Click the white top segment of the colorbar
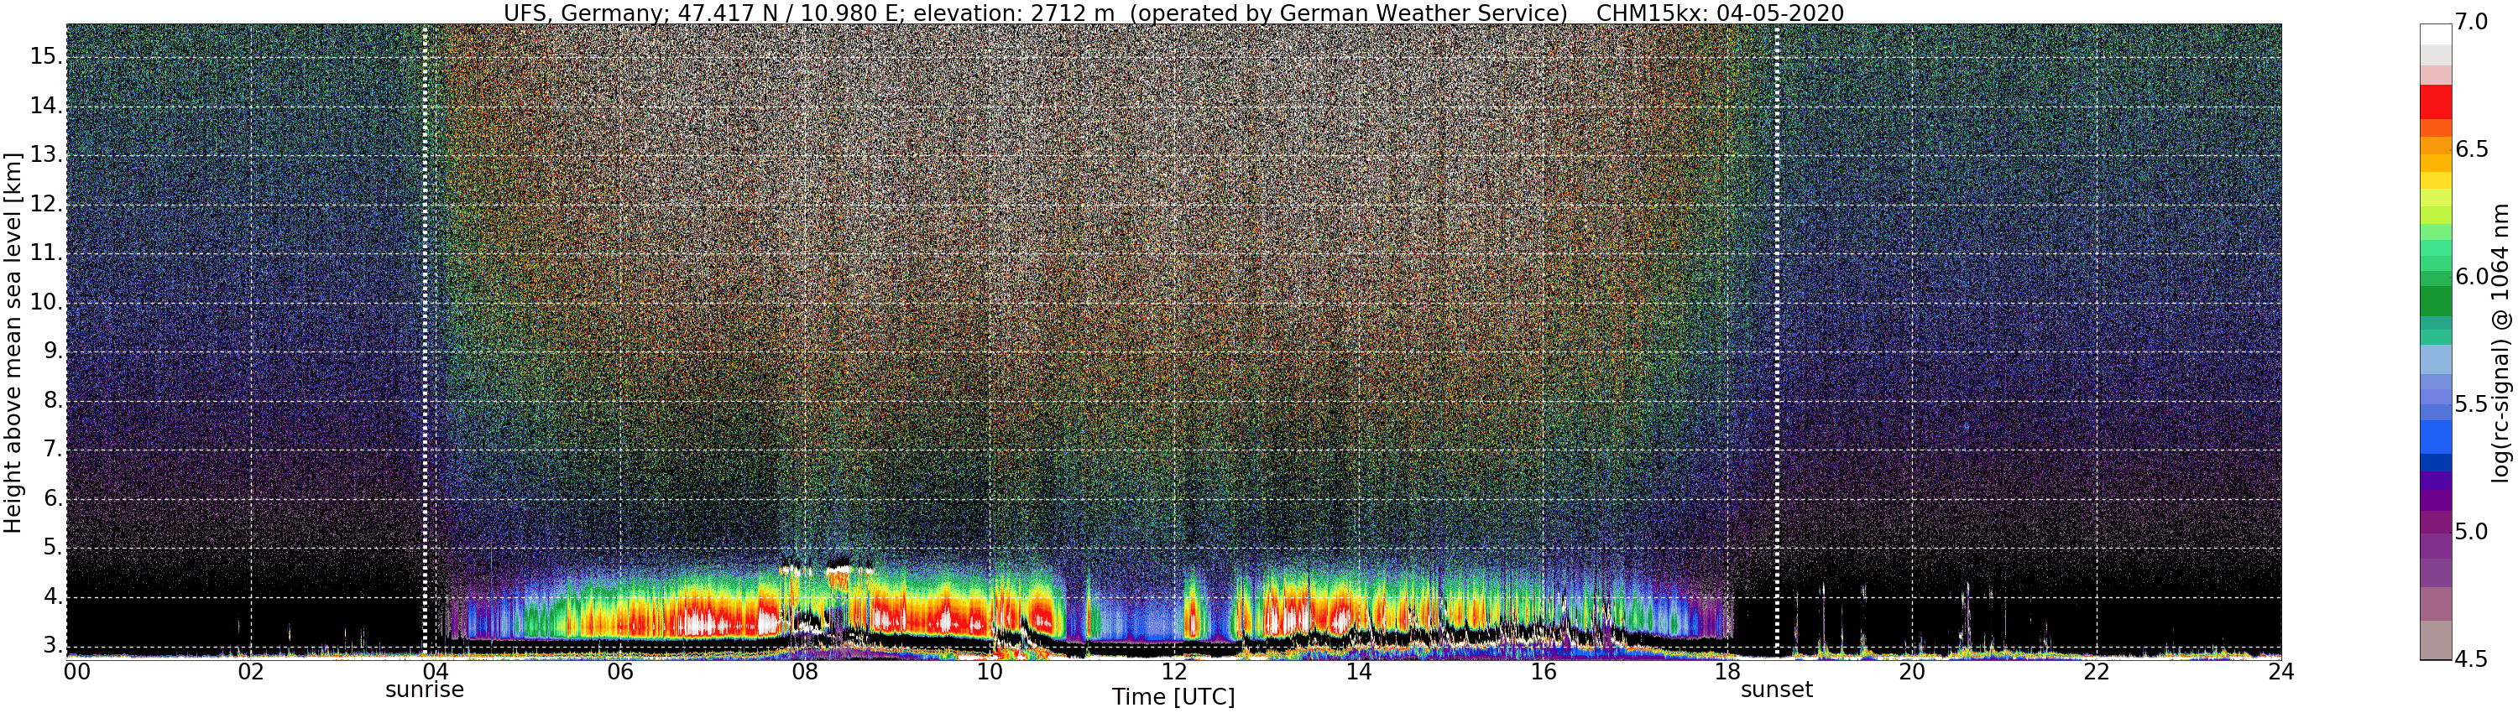Viewport: 2518px width, 713px height. (x=2436, y=34)
